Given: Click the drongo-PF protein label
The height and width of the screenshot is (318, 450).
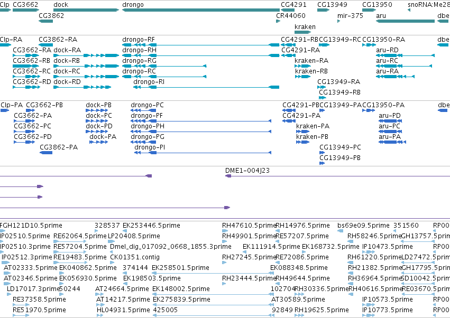Looking at the screenshot, I should (x=146, y=116).
